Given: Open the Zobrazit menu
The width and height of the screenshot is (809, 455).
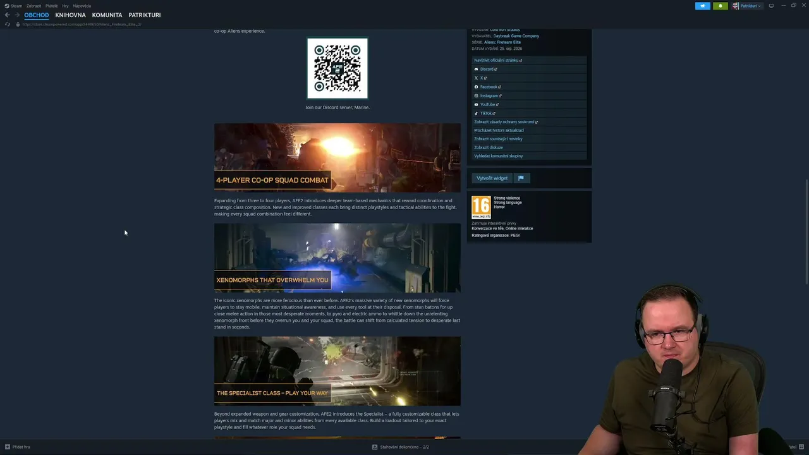Looking at the screenshot, I should point(33,6).
